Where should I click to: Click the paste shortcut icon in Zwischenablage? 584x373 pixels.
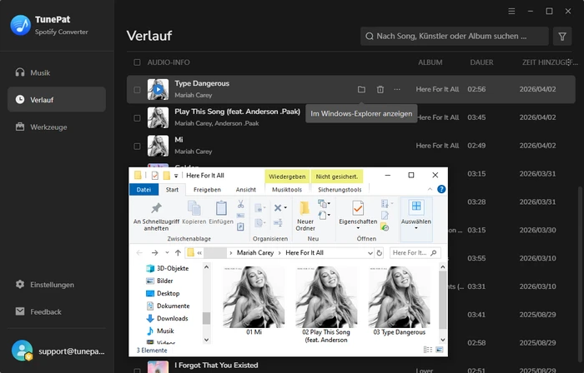(240, 226)
